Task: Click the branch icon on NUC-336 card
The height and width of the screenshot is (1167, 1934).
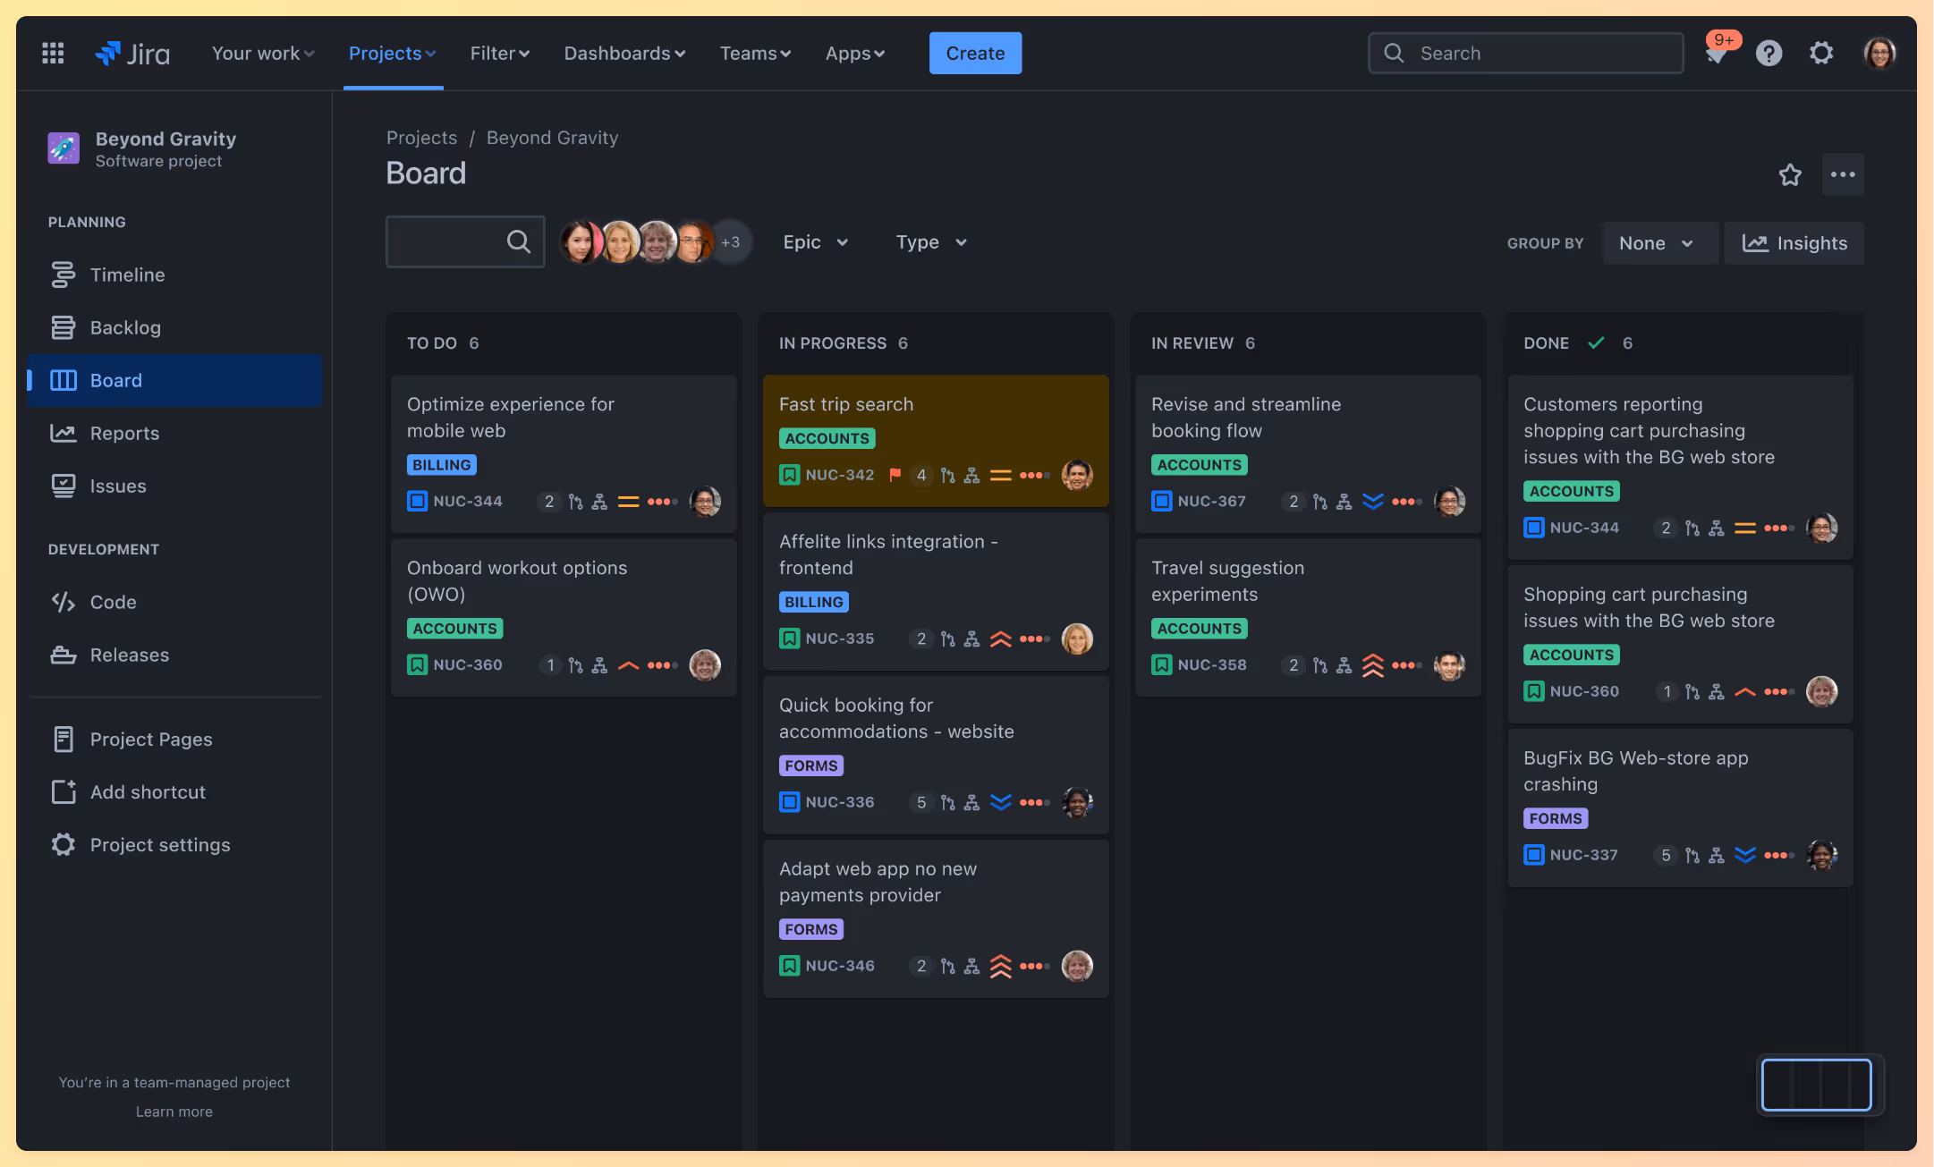Action: pos(947,802)
